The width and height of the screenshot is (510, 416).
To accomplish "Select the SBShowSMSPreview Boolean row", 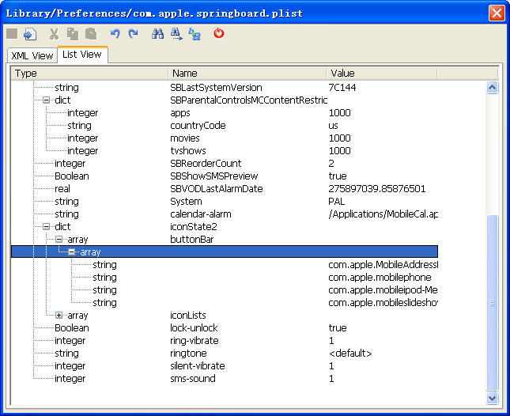I will point(225,176).
